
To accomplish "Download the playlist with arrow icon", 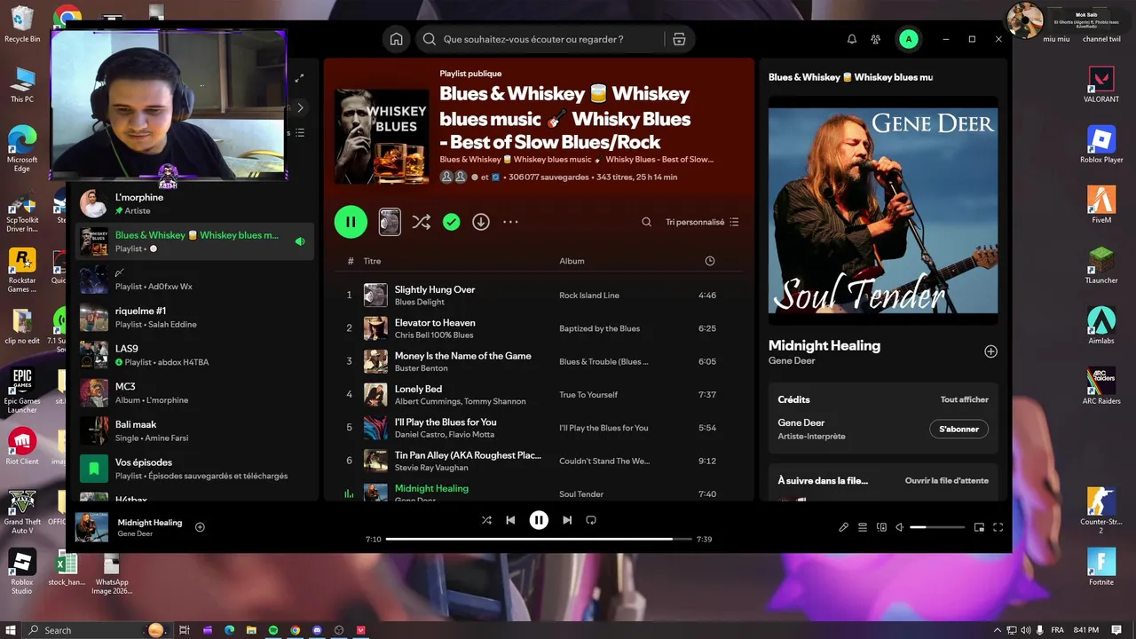I will (x=481, y=222).
